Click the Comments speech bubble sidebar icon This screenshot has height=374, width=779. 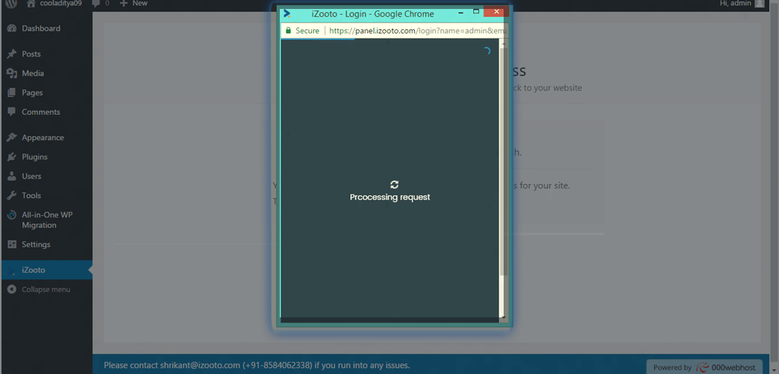[12, 112]
